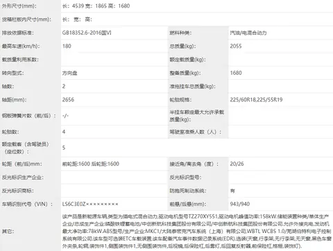
Task: Select the 车辆识别代号(VIN) label
Action: [x=27, y=204]
